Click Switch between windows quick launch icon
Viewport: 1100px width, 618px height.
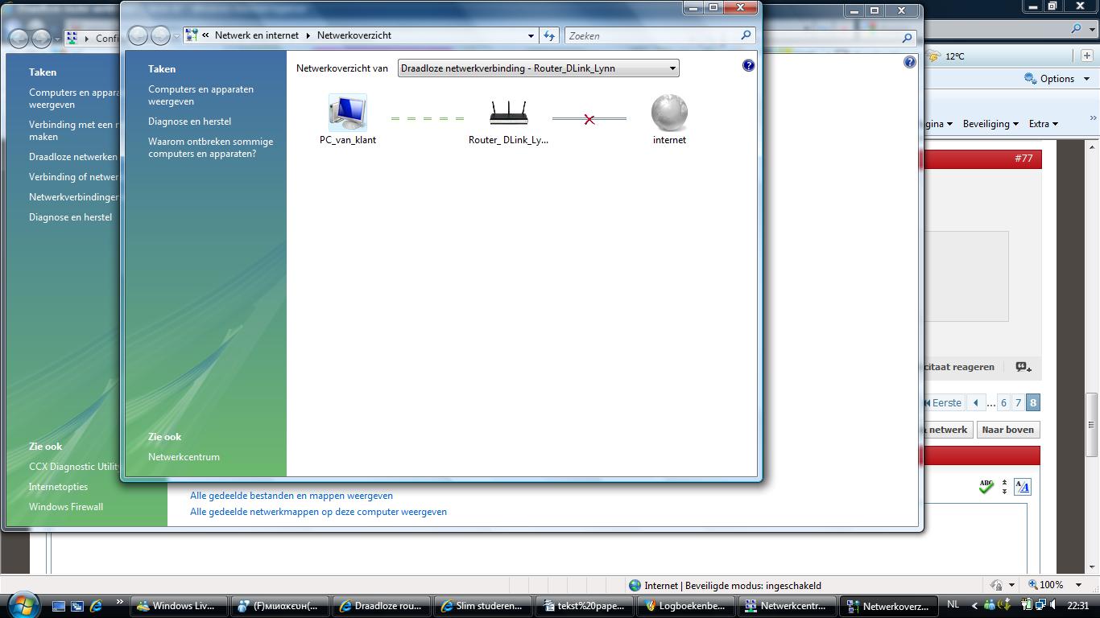coord(77,606)
